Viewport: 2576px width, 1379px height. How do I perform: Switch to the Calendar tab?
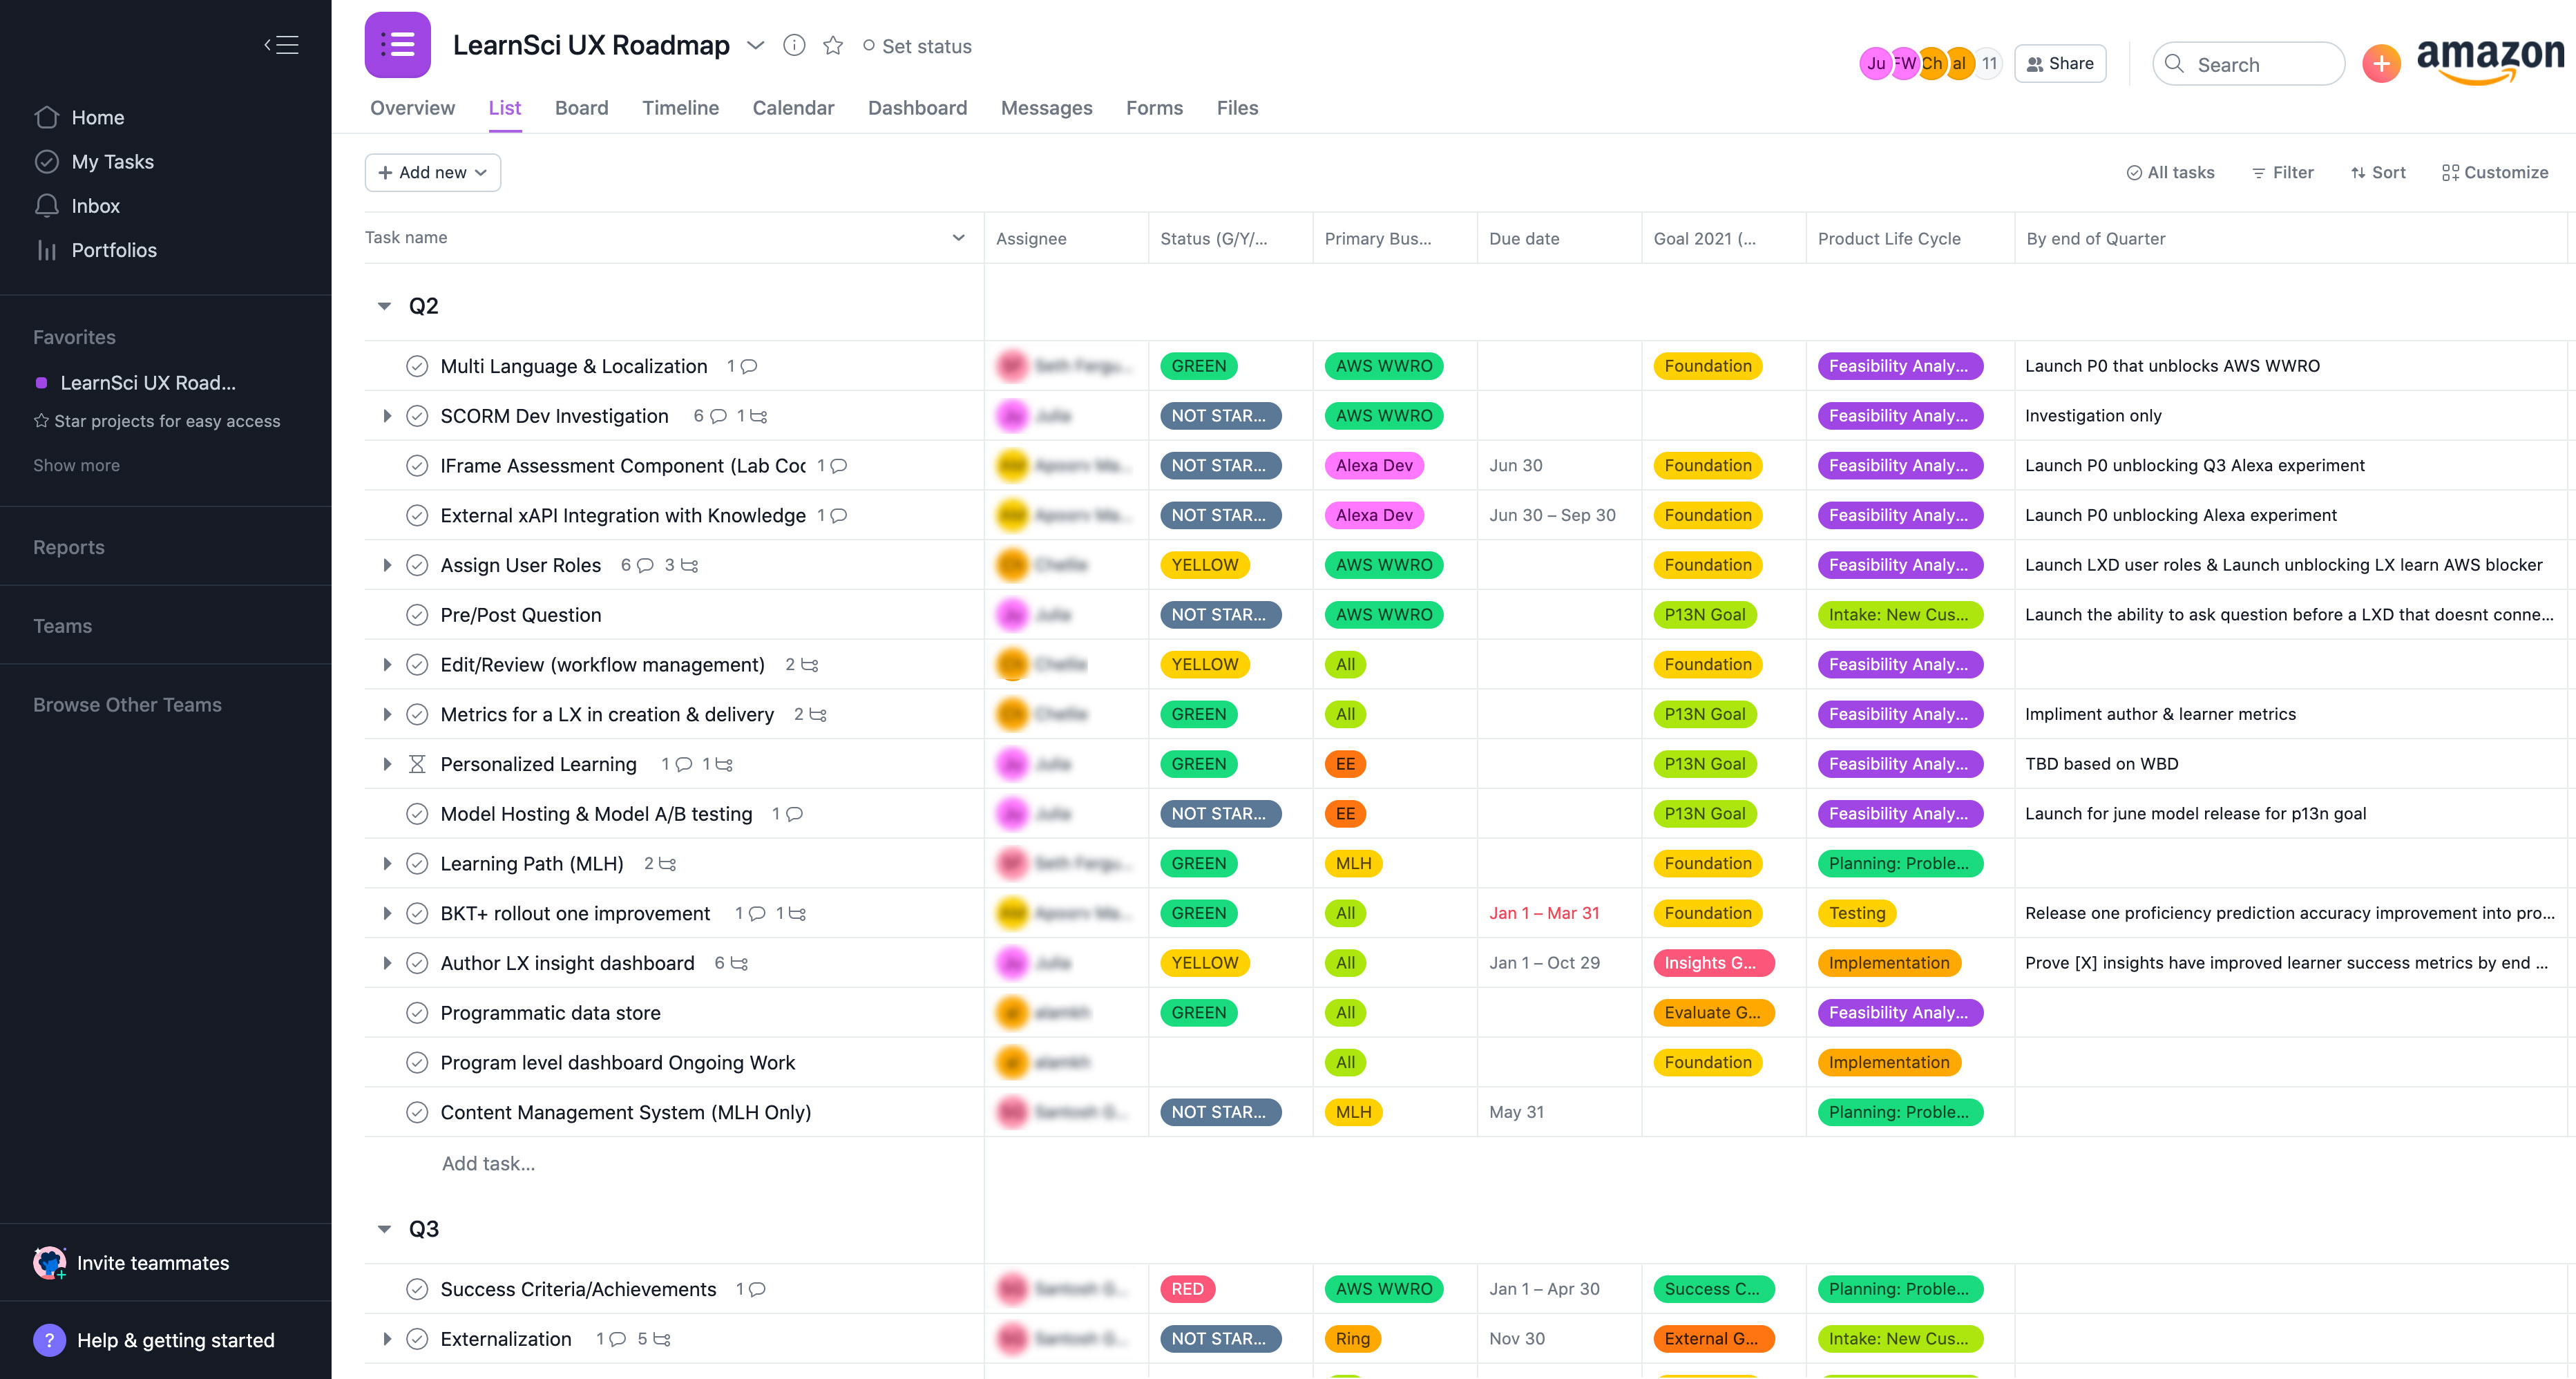pos(793,108)
